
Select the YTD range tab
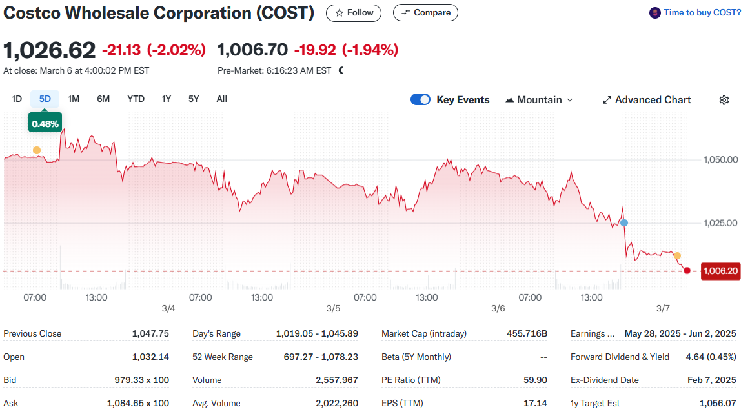pos(136,99)
